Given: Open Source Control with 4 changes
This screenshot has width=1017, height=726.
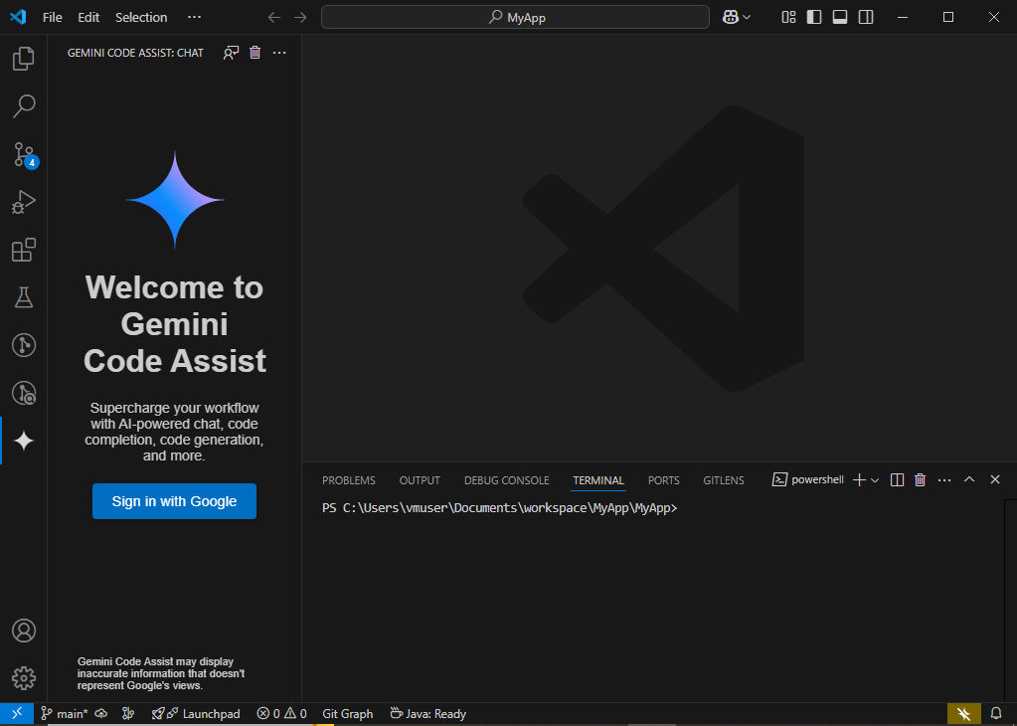Looking at the screenshot, I should tap(25, 154).
